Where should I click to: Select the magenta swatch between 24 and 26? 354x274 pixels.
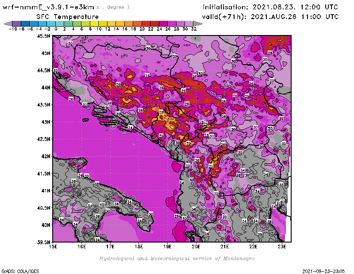coord(163,23)
